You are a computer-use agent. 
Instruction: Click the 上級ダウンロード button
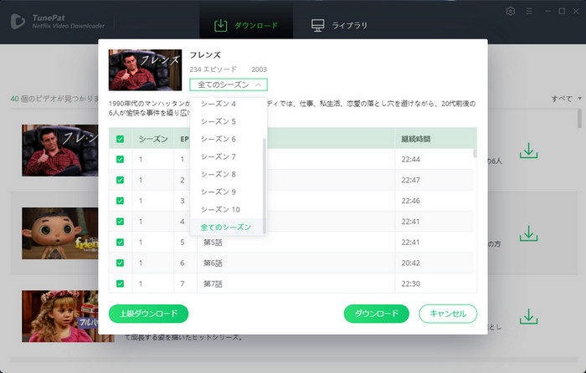click(x=148, y=314)
